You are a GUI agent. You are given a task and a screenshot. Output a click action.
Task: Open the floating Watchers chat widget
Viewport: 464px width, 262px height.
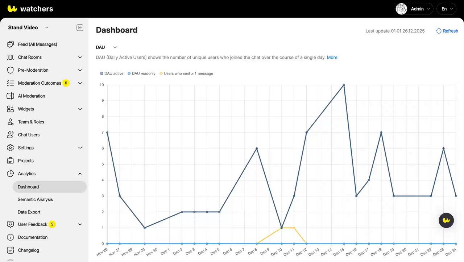click(446, 220)
